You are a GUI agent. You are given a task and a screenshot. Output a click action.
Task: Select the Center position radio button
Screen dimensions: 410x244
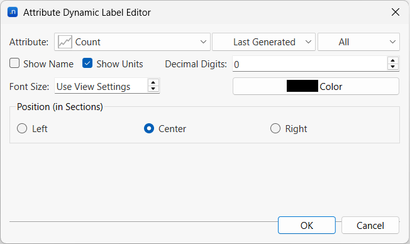pyautogui.click(x=149, y=128)
